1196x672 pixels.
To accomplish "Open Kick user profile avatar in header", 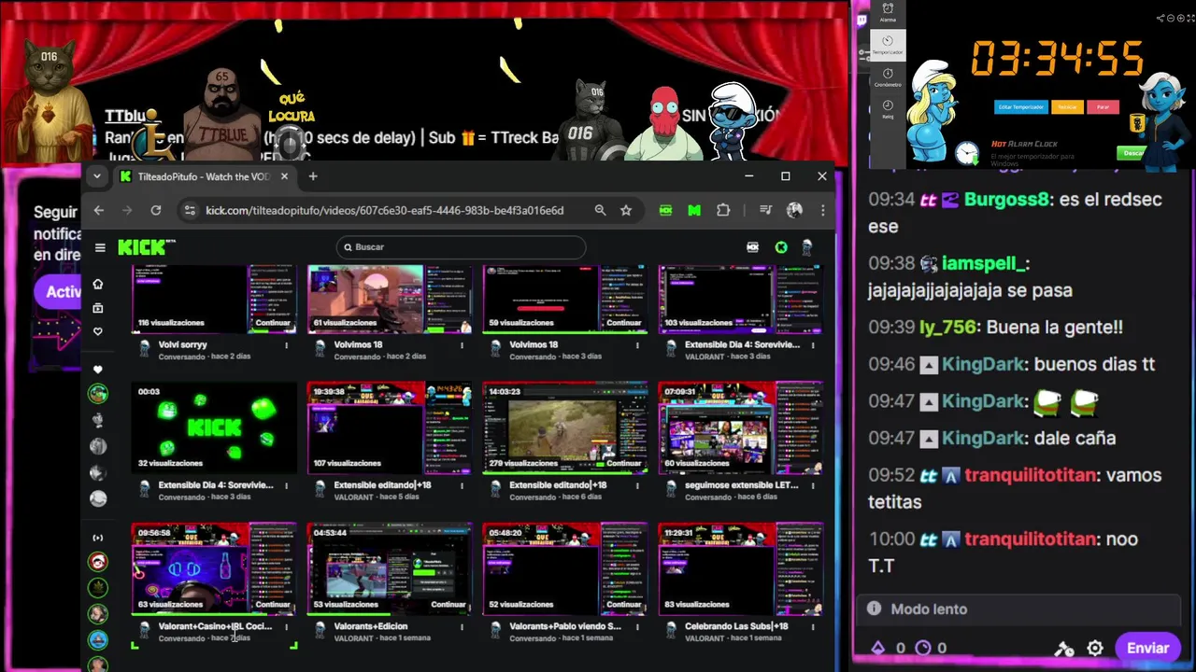I will coord(807,247).
